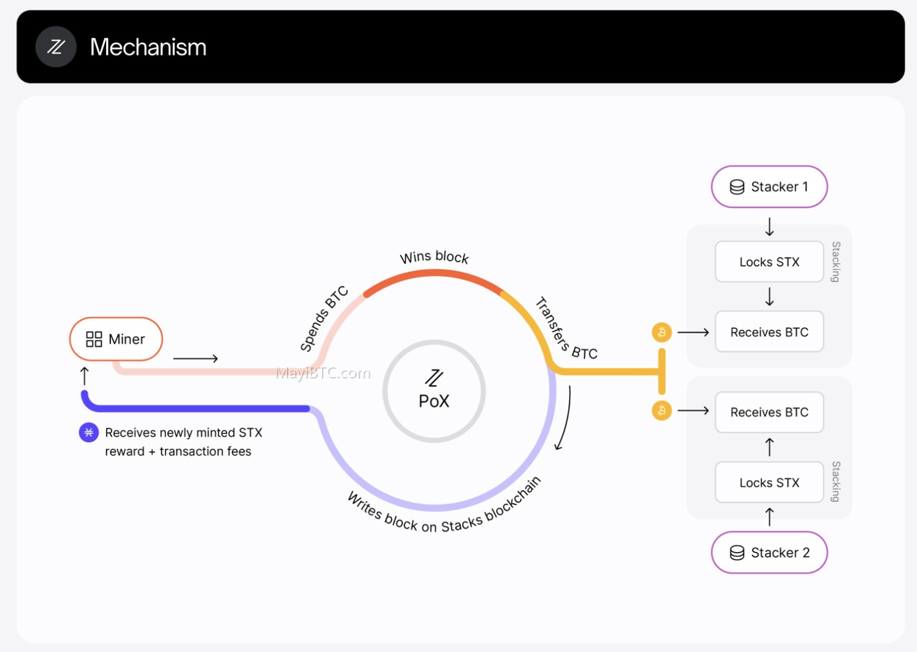Click the upper orange Bitcoin coin icon

[x=662, y=332]
